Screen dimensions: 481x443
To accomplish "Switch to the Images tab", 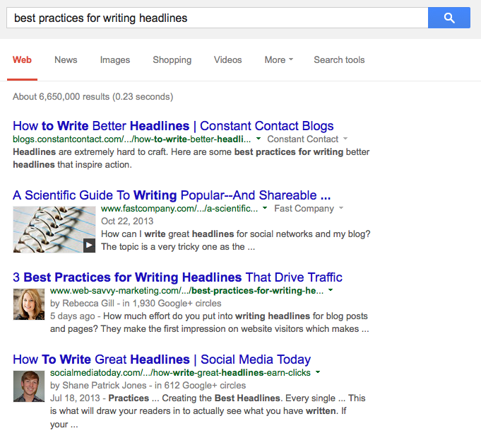I will tap(114, 59).
